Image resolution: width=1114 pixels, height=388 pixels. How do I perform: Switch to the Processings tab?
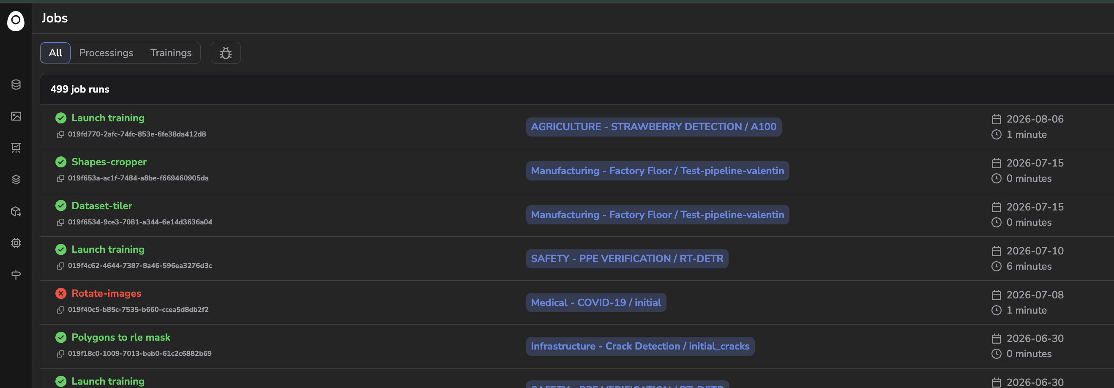coord(106,53)
